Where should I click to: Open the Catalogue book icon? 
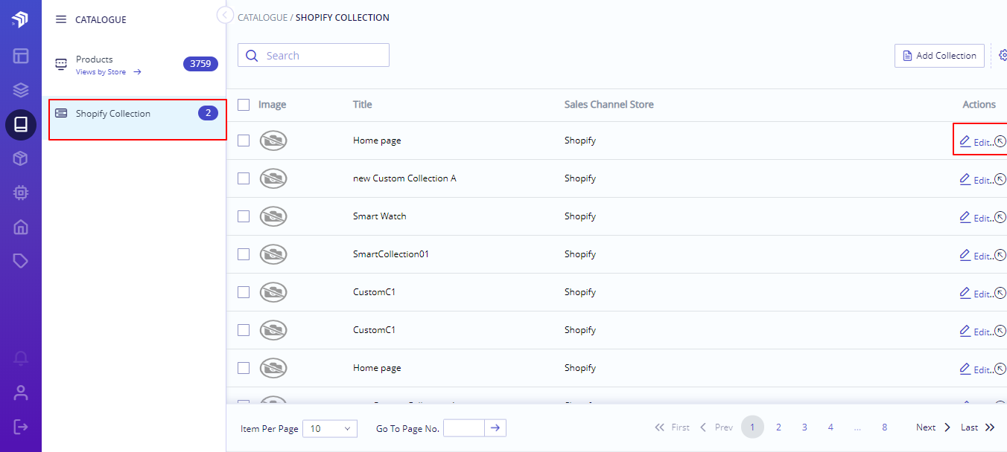[x=21, y=124]
